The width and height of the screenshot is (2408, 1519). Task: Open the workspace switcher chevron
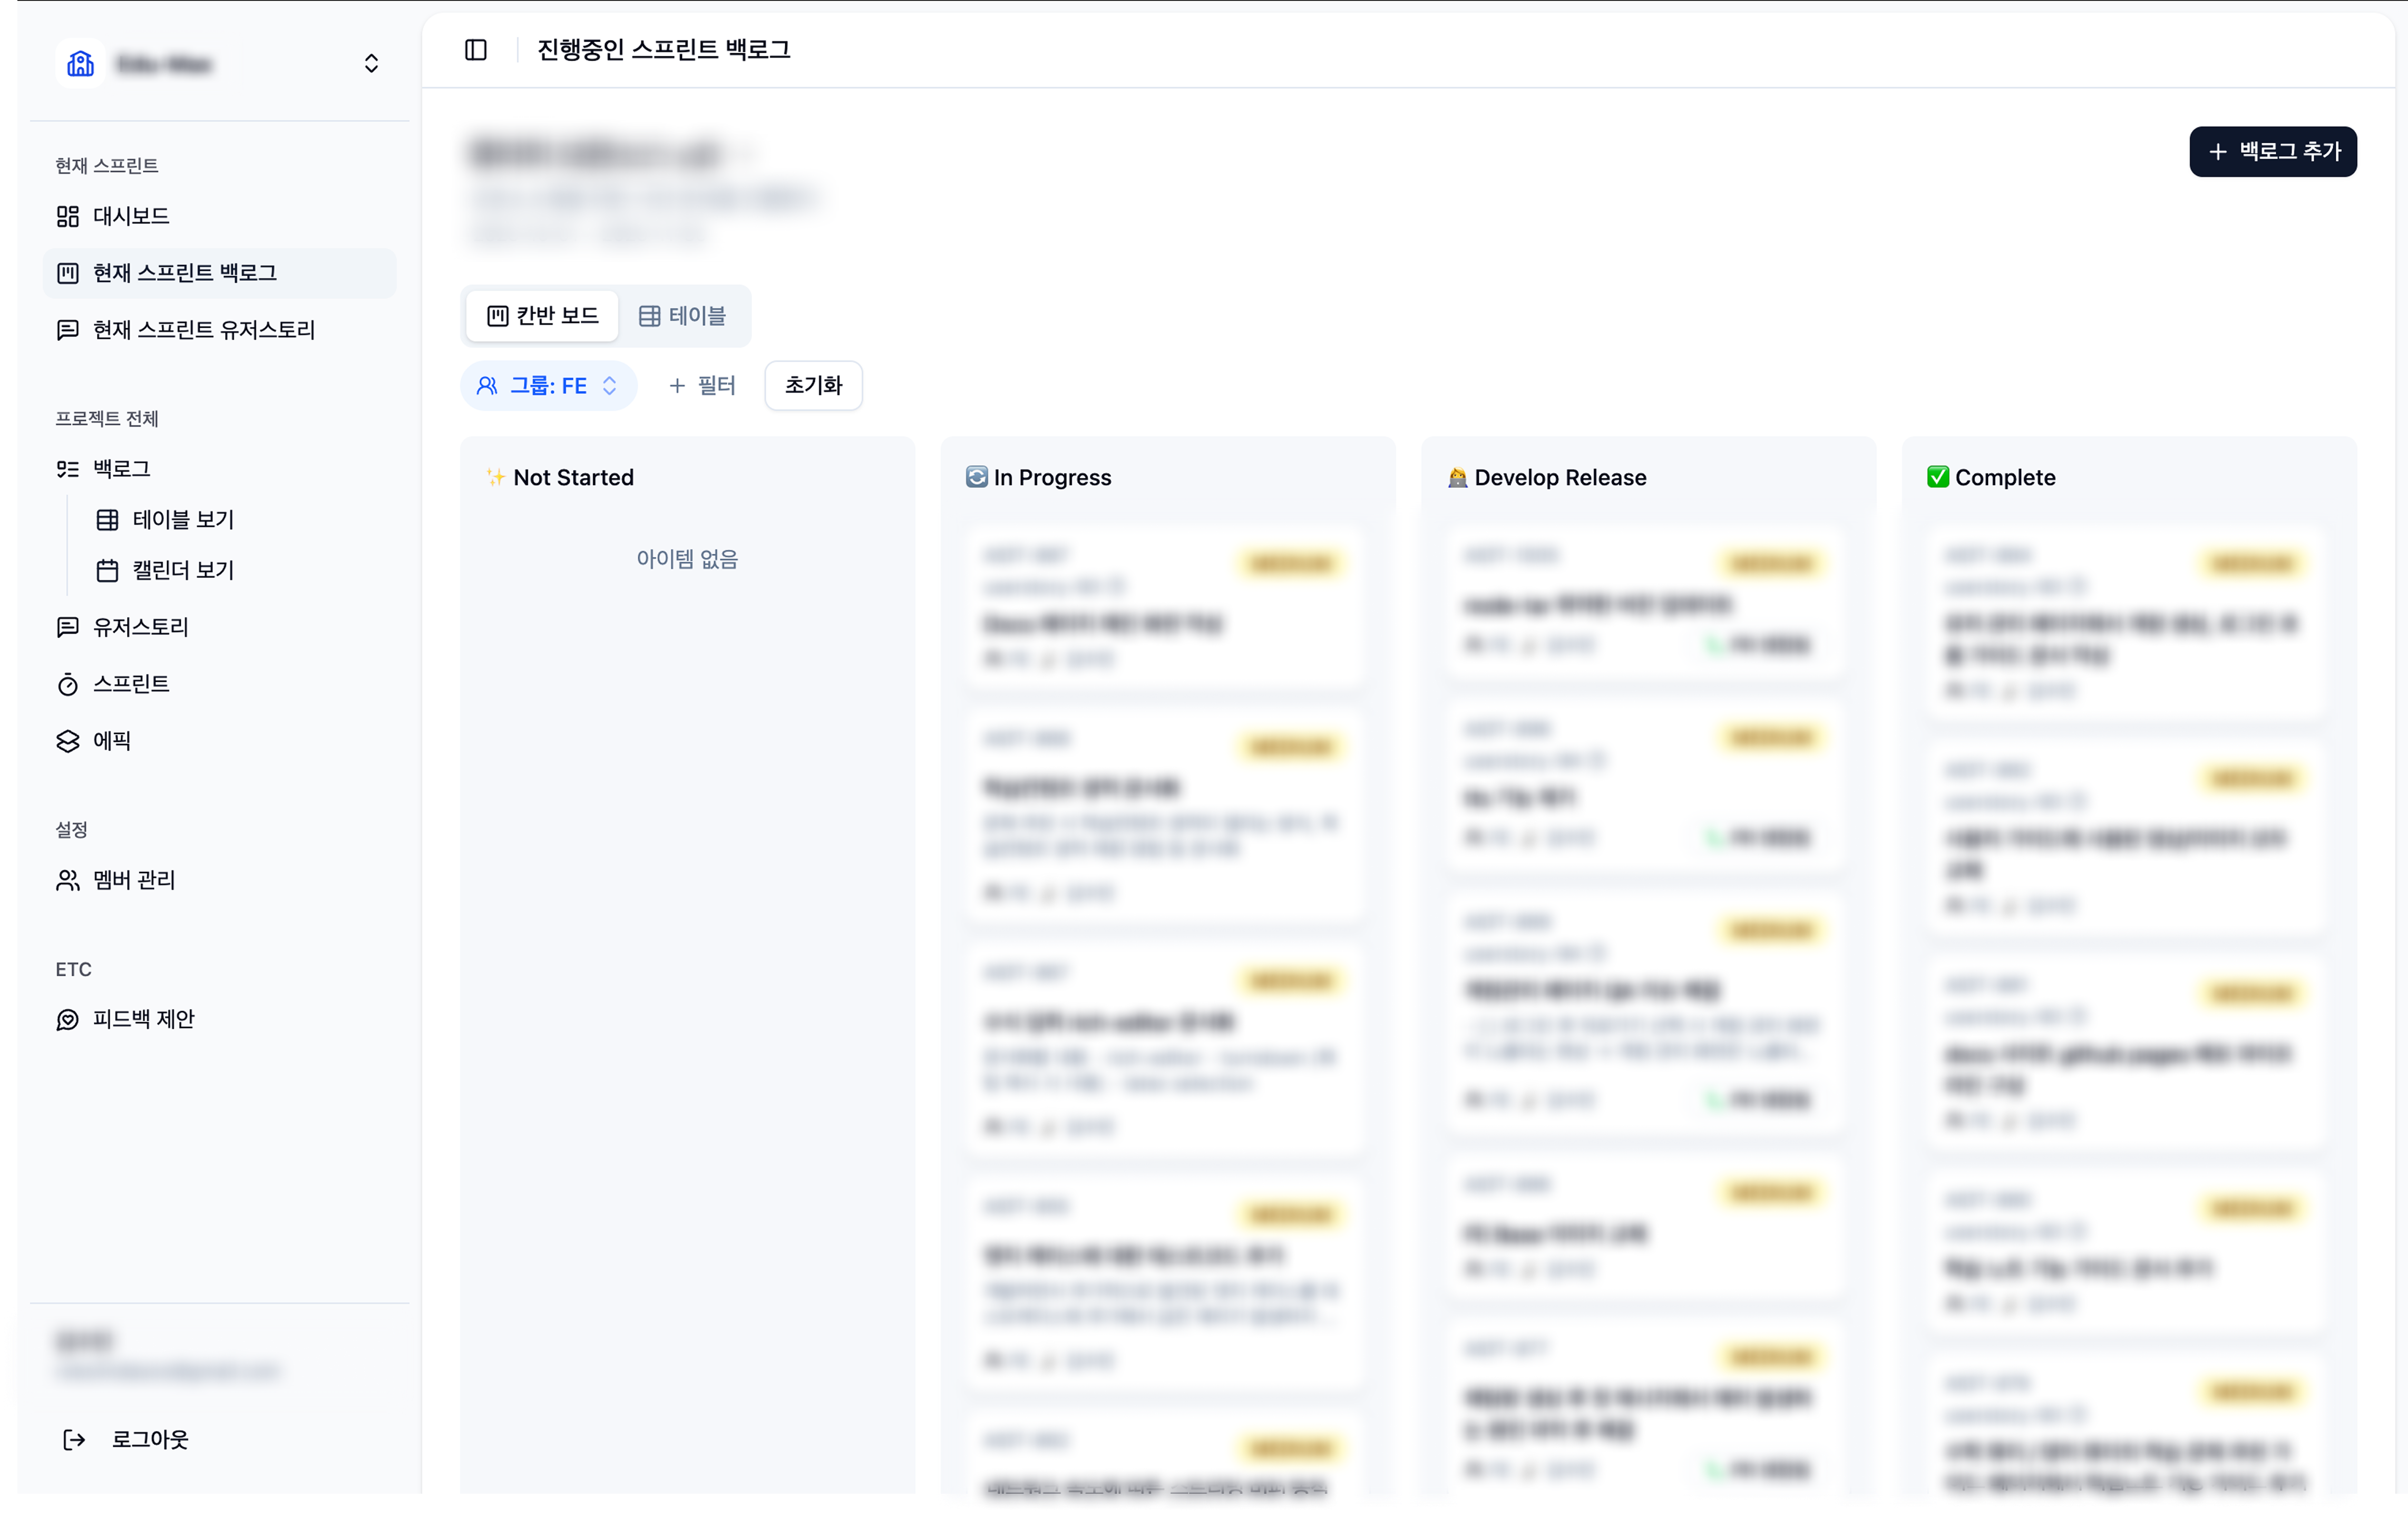pyautogui.click(x=371, y=63)
